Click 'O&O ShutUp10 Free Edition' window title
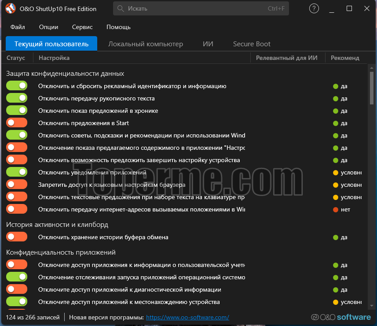 point(58,9)
